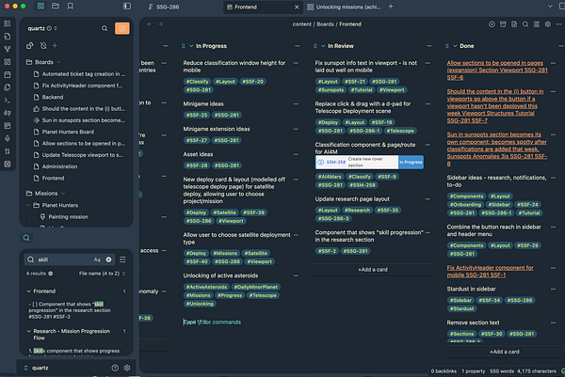
Task: Click the orange new note button
Action: 122,28
